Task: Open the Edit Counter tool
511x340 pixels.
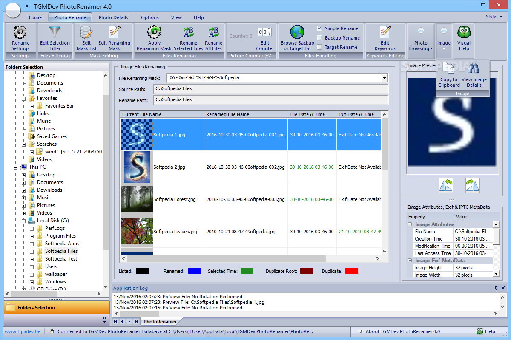Action: point(265,38)
